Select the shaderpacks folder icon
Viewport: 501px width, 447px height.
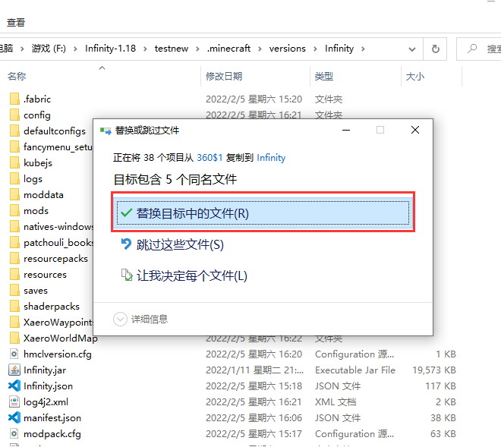14,307
